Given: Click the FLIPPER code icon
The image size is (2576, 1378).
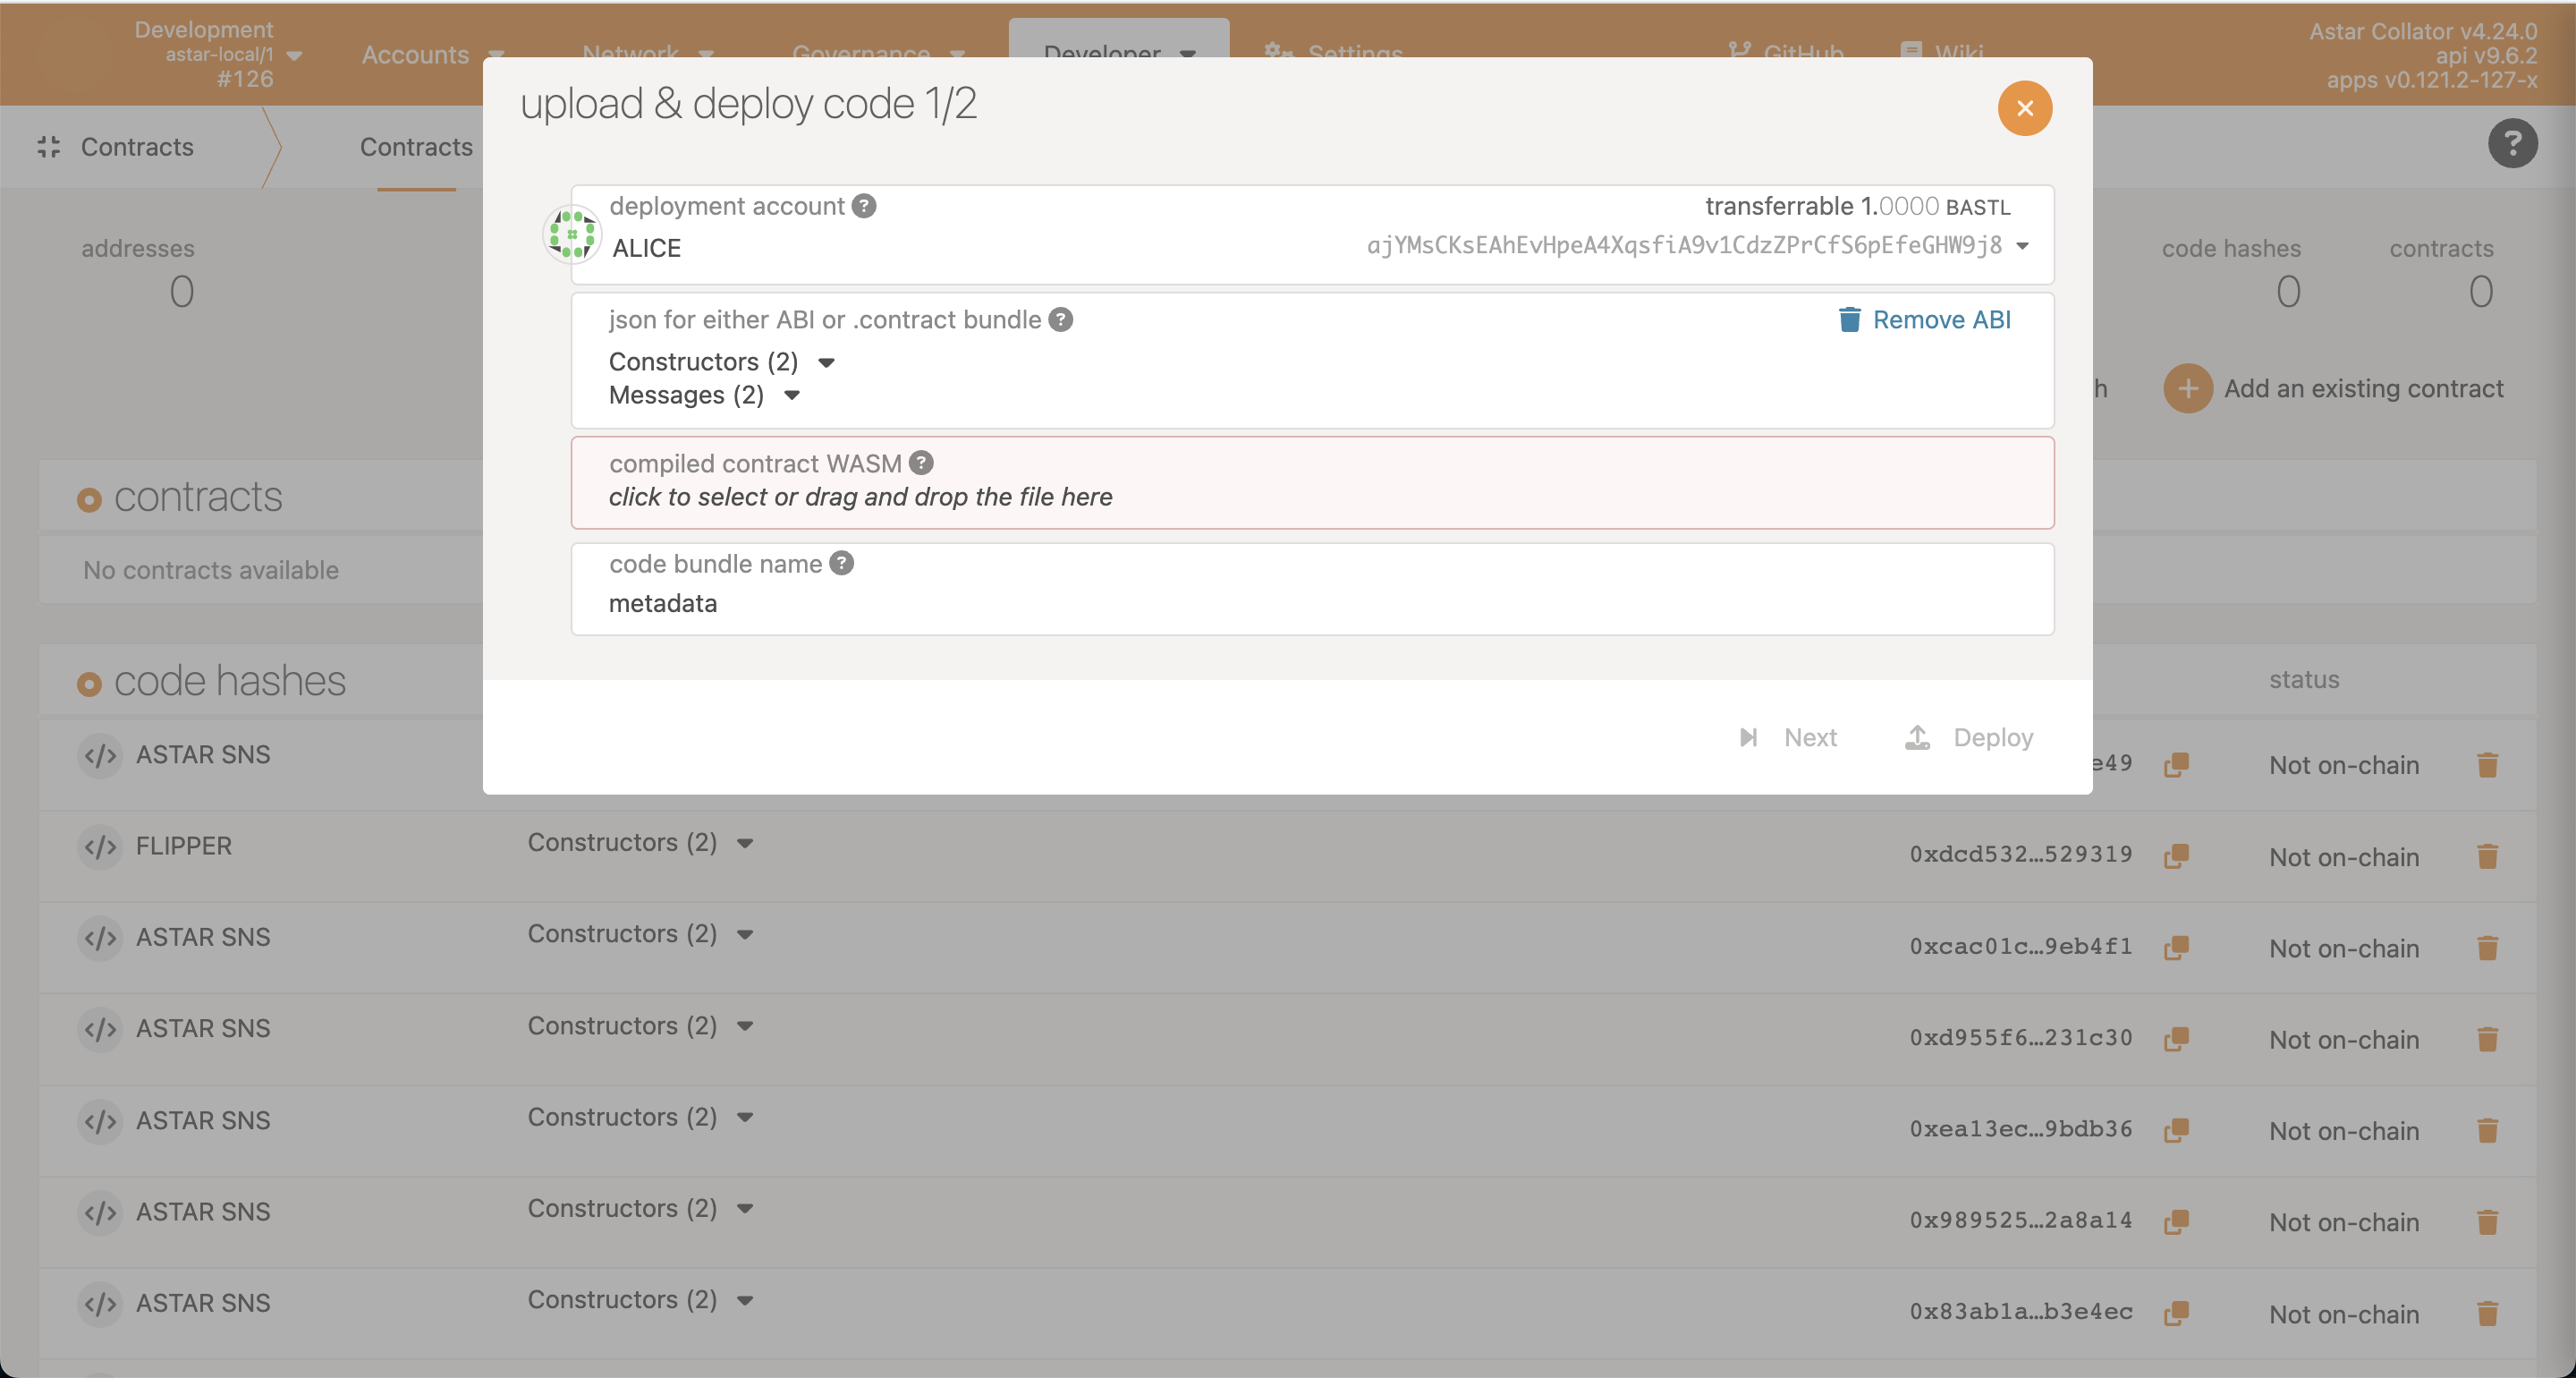Looking at the screenshot, I should [100, 846].
